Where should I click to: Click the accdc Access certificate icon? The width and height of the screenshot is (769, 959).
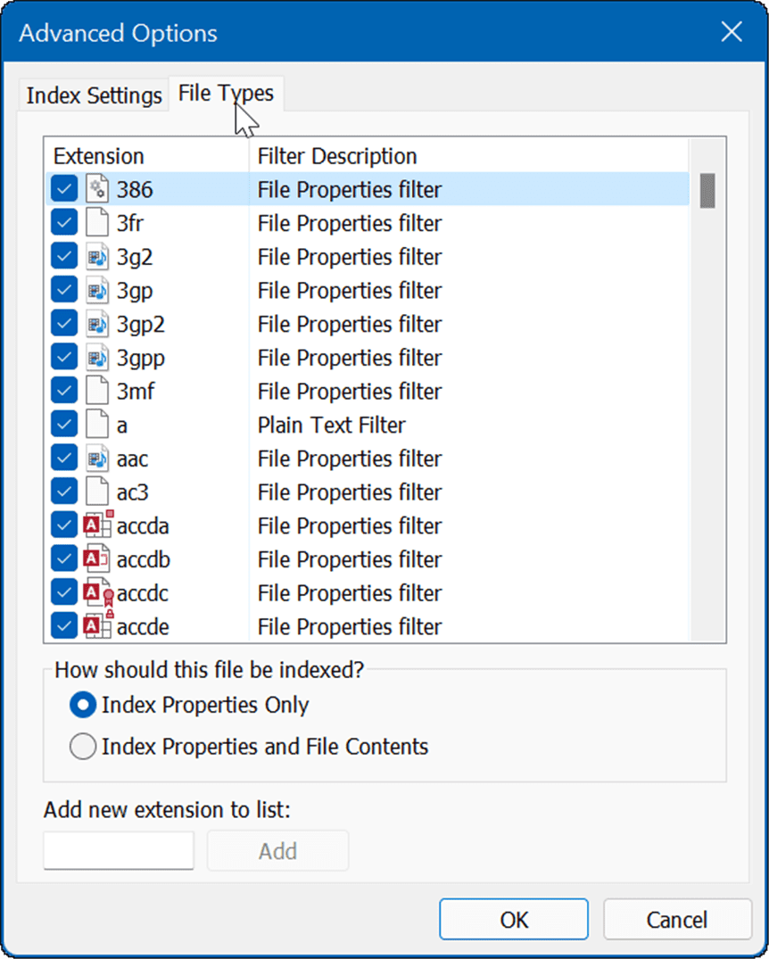coord(96,593)
